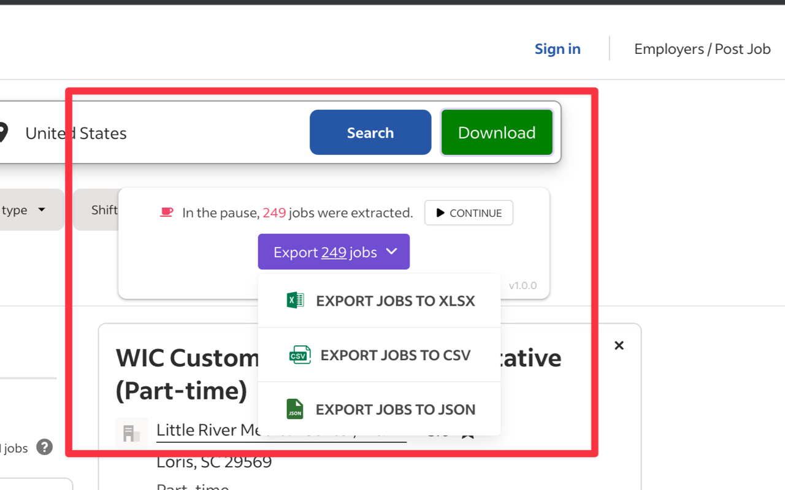Expand the Export 249 jobs dropdown
Image resolution: width=785 pixels, height=490 pixels.
[334, 252]
